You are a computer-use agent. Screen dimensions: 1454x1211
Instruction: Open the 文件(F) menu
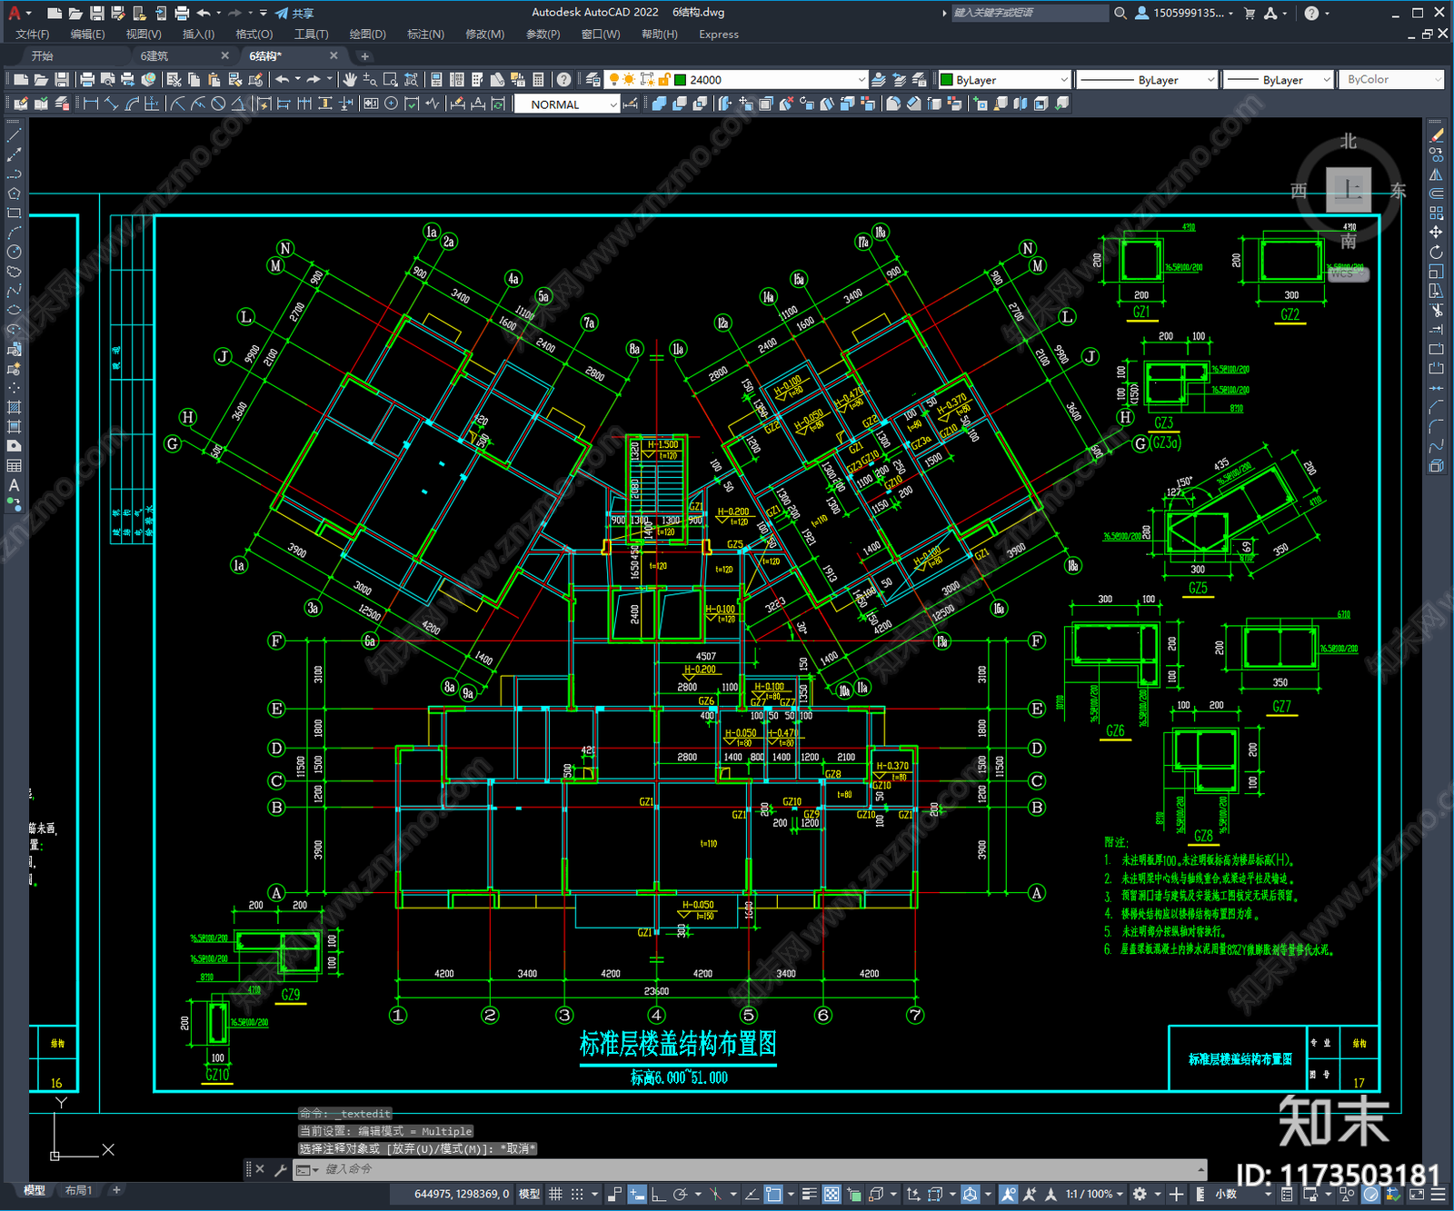coord(32,35)
